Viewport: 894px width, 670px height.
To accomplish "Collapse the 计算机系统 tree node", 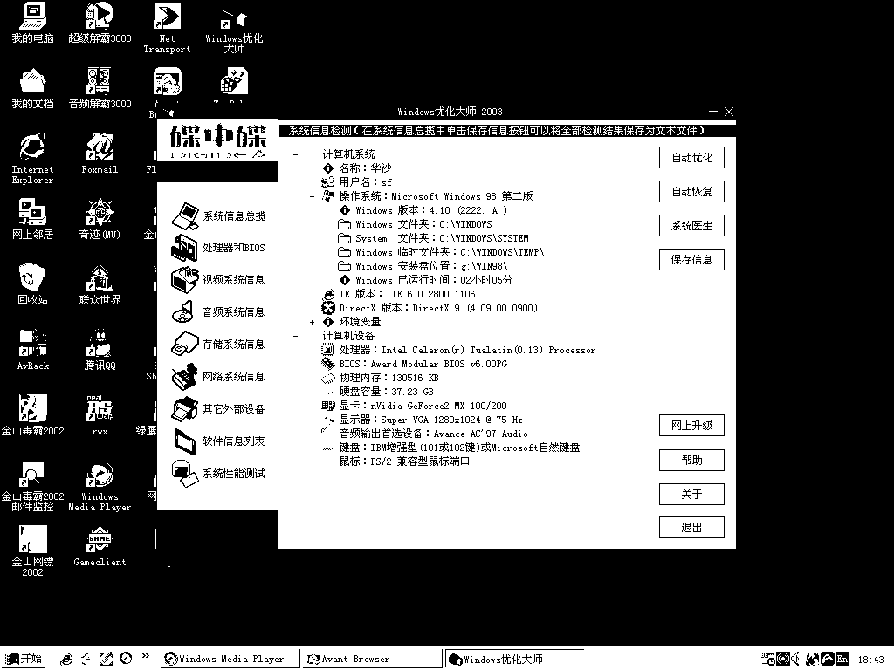I will point(295,154).
